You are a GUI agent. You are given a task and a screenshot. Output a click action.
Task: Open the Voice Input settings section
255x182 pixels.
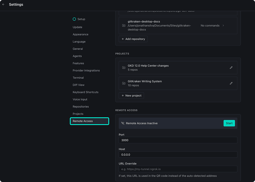click(x=80, y=99)
